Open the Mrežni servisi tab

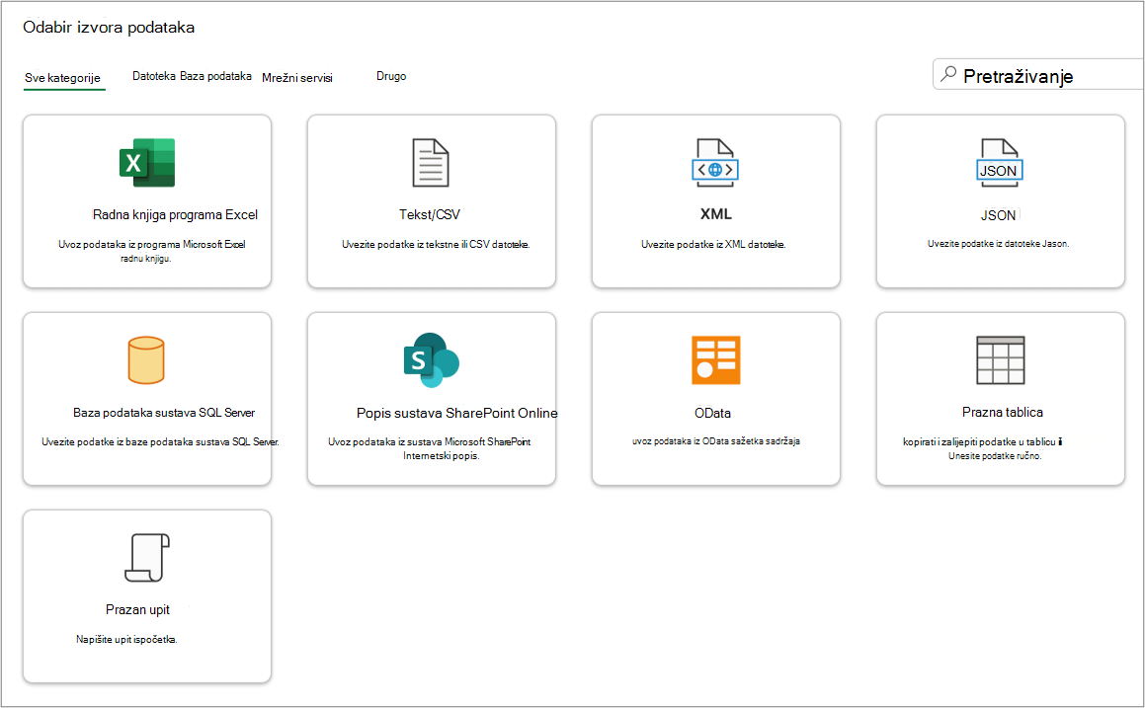click(297, 77)
